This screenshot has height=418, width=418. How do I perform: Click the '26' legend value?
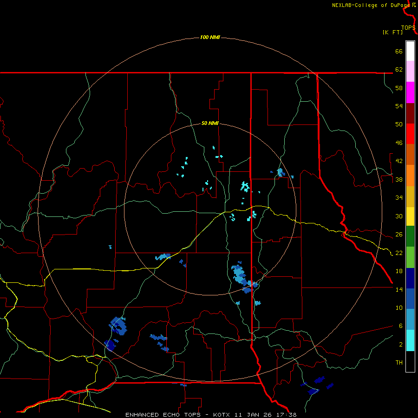(x=399, y=235)
